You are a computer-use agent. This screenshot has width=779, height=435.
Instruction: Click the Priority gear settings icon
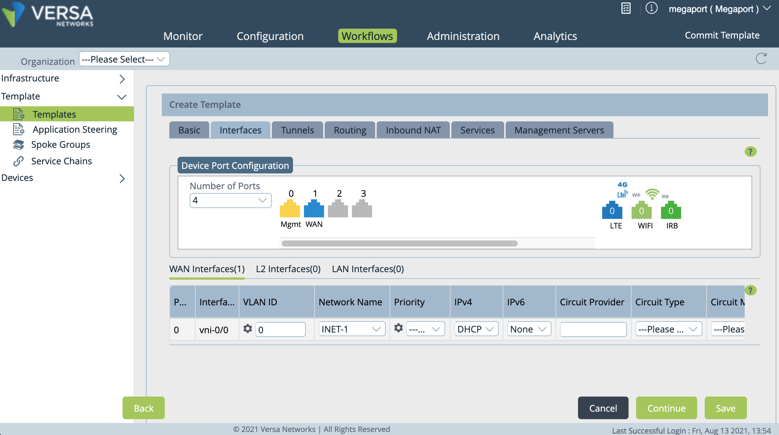[x=399, y=328]
